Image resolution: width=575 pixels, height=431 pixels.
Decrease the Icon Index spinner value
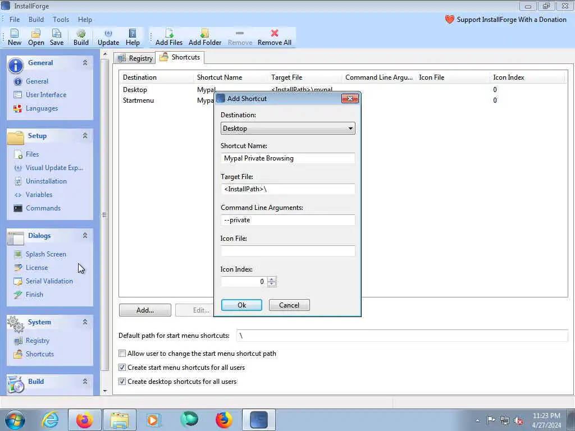click(x=271, y=284)
